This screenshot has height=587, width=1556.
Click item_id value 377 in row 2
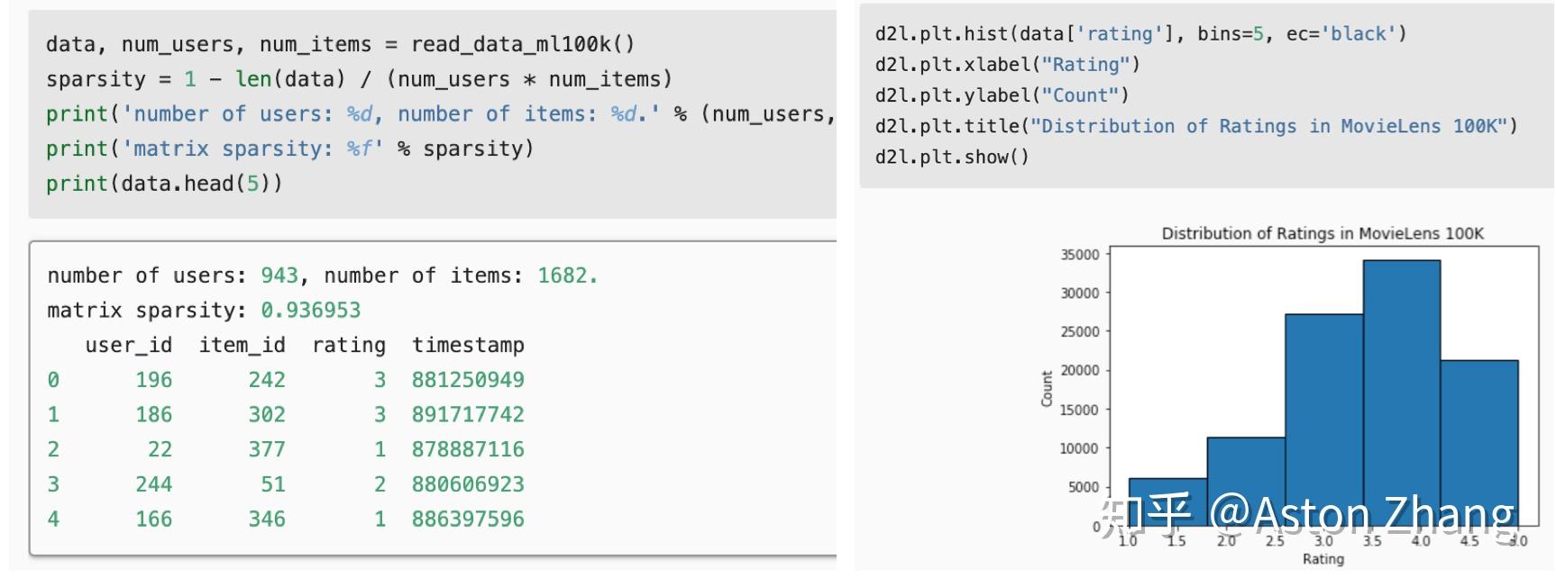point(267,449)
